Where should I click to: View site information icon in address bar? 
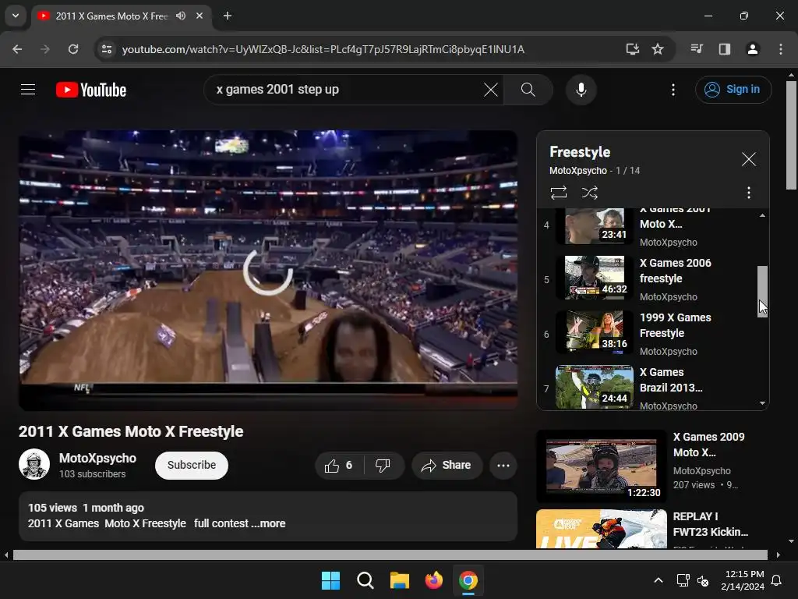(107, 49)
